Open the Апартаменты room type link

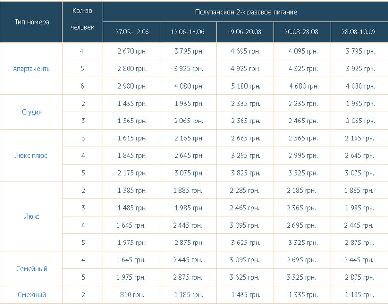coord(32,69)
